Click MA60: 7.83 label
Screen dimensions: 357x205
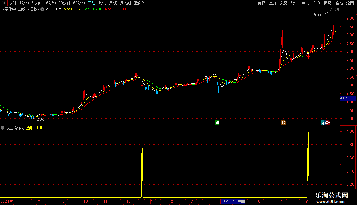point(94,9)
